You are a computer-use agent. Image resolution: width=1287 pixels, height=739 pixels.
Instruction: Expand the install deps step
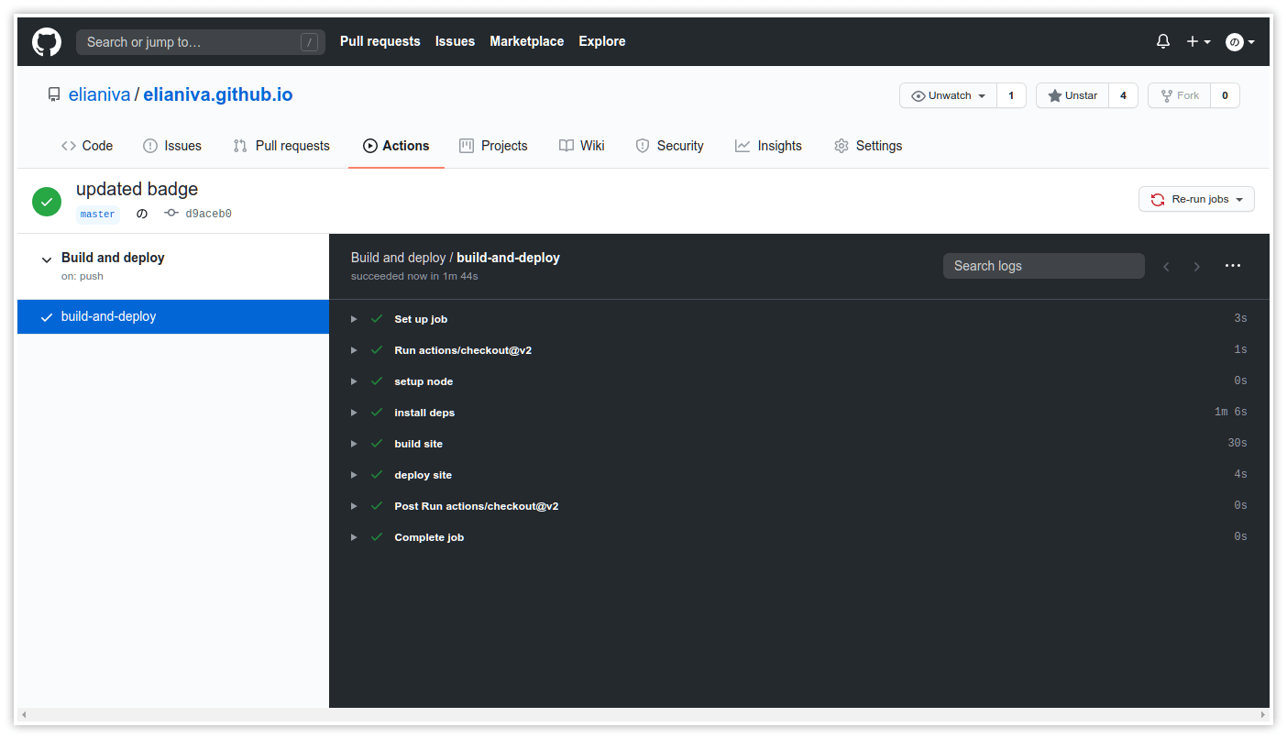pyautogui.click(x=424, y=413)
